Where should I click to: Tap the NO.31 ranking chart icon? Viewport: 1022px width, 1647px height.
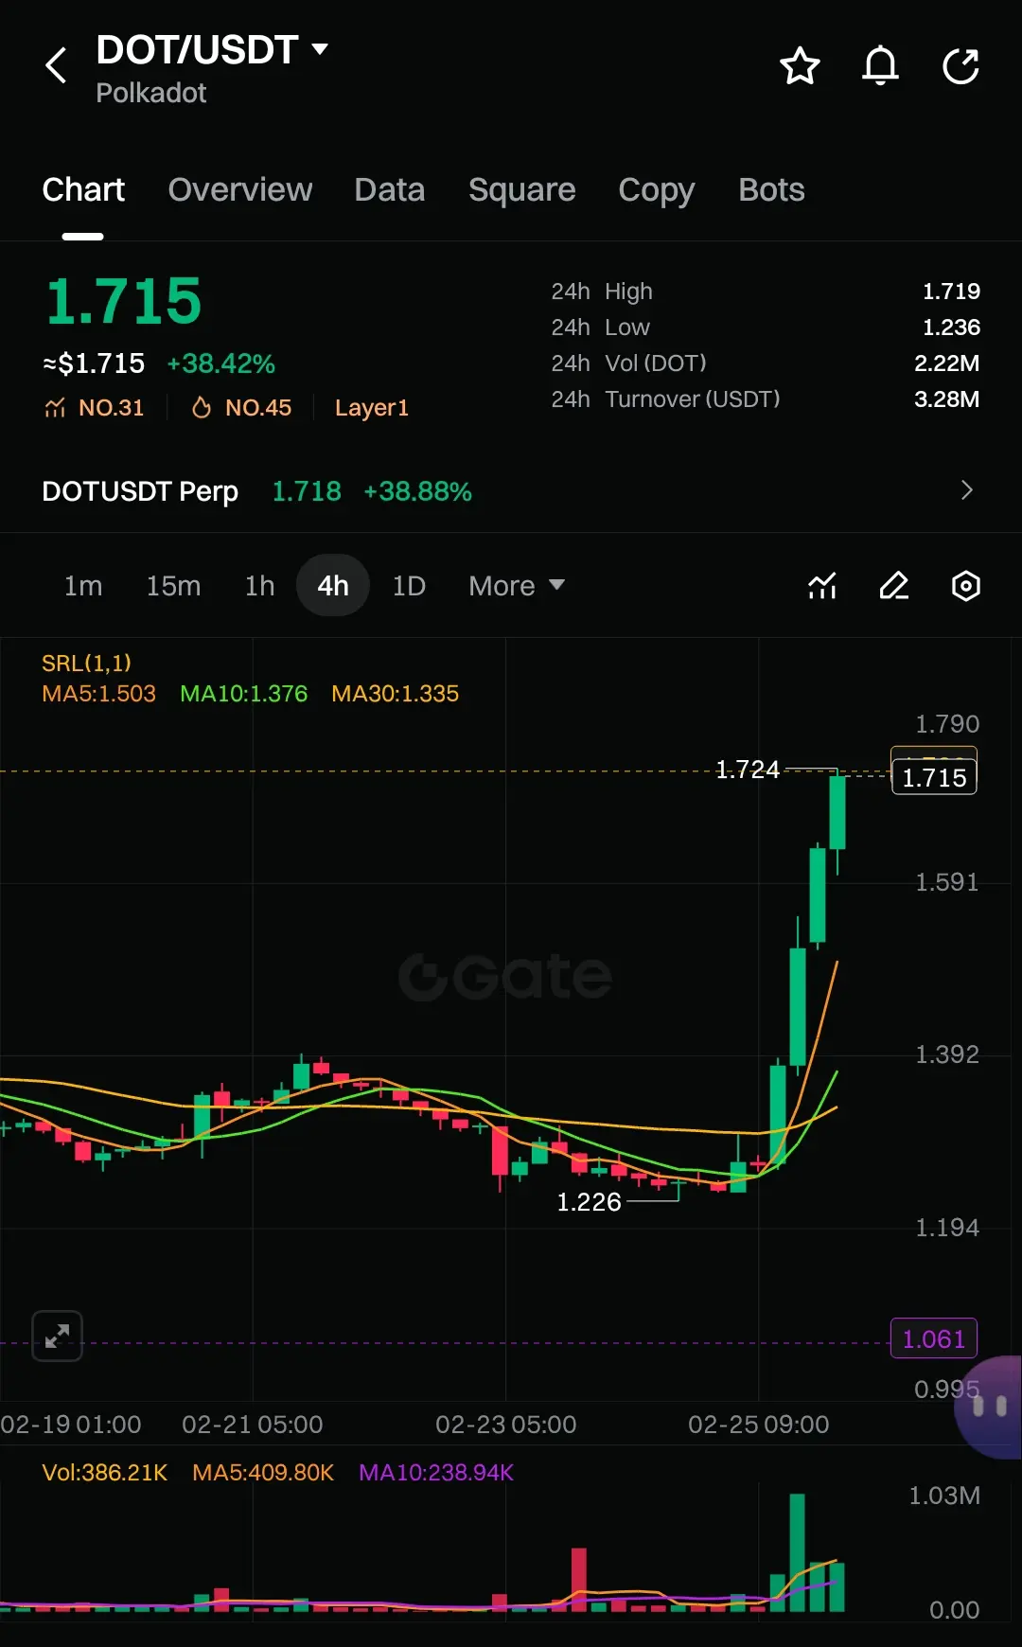pos(55,408)
